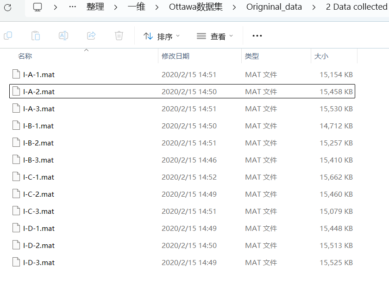Go to 整理 folder in breadcrumb
This screenshot has width=389, height=284.
click(95, 7)
